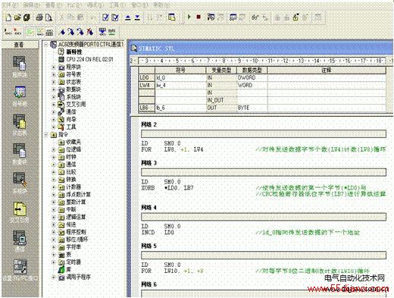Screen dimensions: 394x298
Task: Expand the 计数器 instruction folder
Action: (54, 187)
